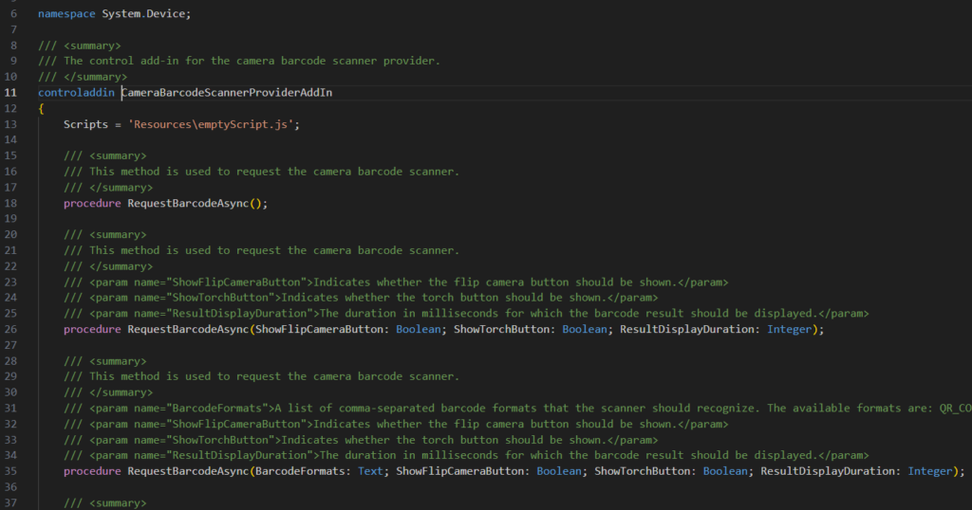Click the opening brace on line 12
The width and height of the screenshot is (972, 510).
42,109
